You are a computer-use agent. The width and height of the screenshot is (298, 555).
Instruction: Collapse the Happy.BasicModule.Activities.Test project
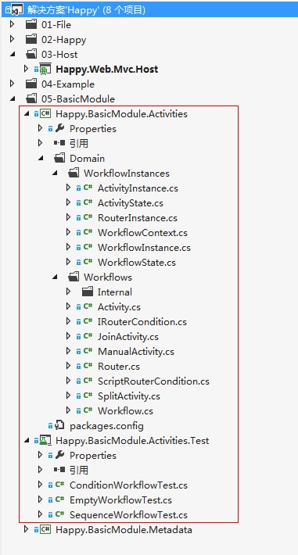pos(27,441)
